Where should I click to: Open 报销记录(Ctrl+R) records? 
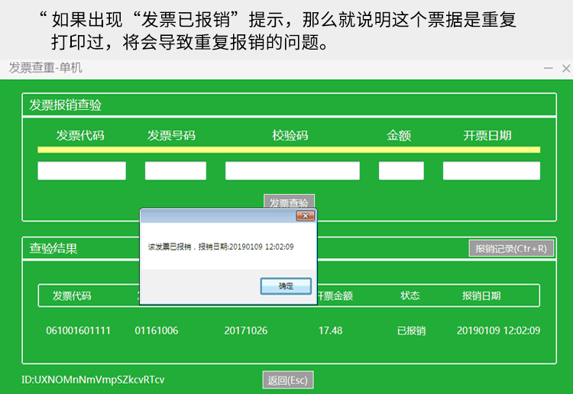pos(510,248)
